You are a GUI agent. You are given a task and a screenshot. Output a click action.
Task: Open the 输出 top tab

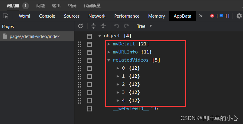pos(56,6)
